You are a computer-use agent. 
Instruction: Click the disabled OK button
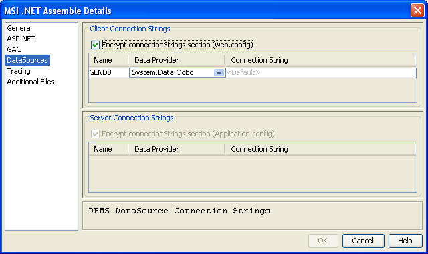pyautogui.click(x=323, y=241)
